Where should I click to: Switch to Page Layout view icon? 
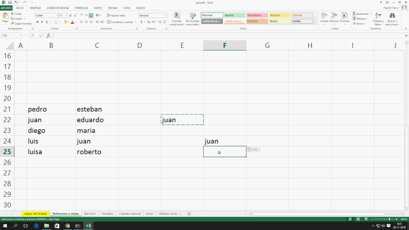pos(358,219)
